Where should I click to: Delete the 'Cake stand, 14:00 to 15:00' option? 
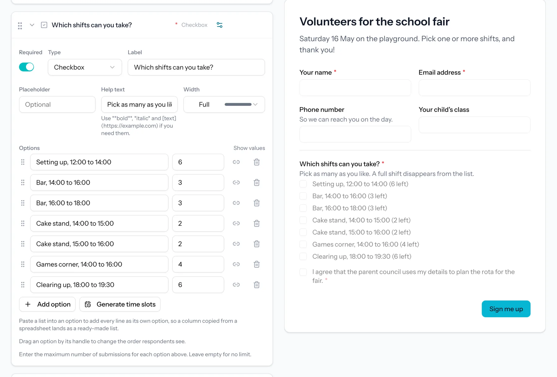point(257,223)
